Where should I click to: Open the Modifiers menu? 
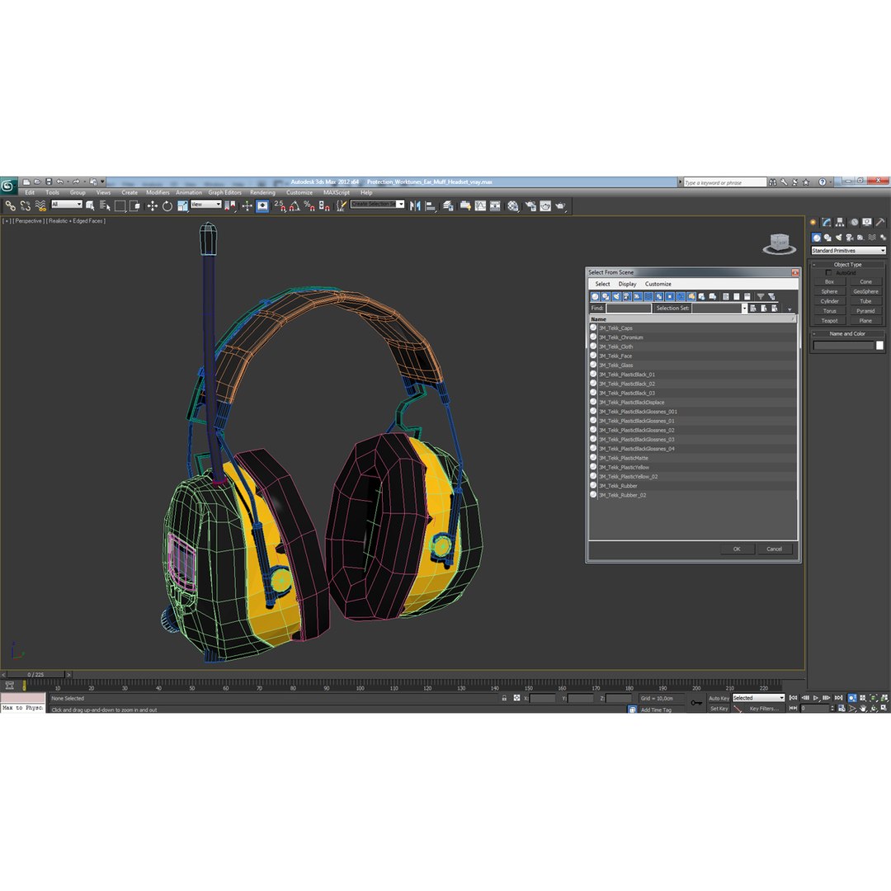pyautogui.click(x=158, y=192)
